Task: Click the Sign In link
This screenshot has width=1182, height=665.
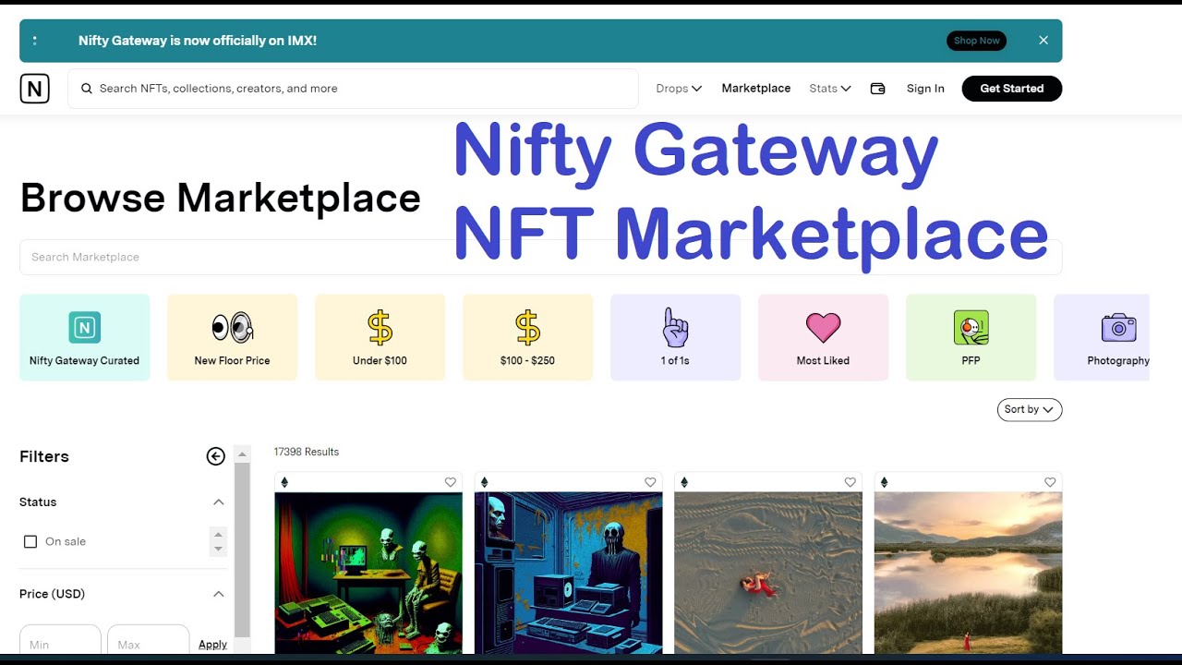Action: point(925,89)
